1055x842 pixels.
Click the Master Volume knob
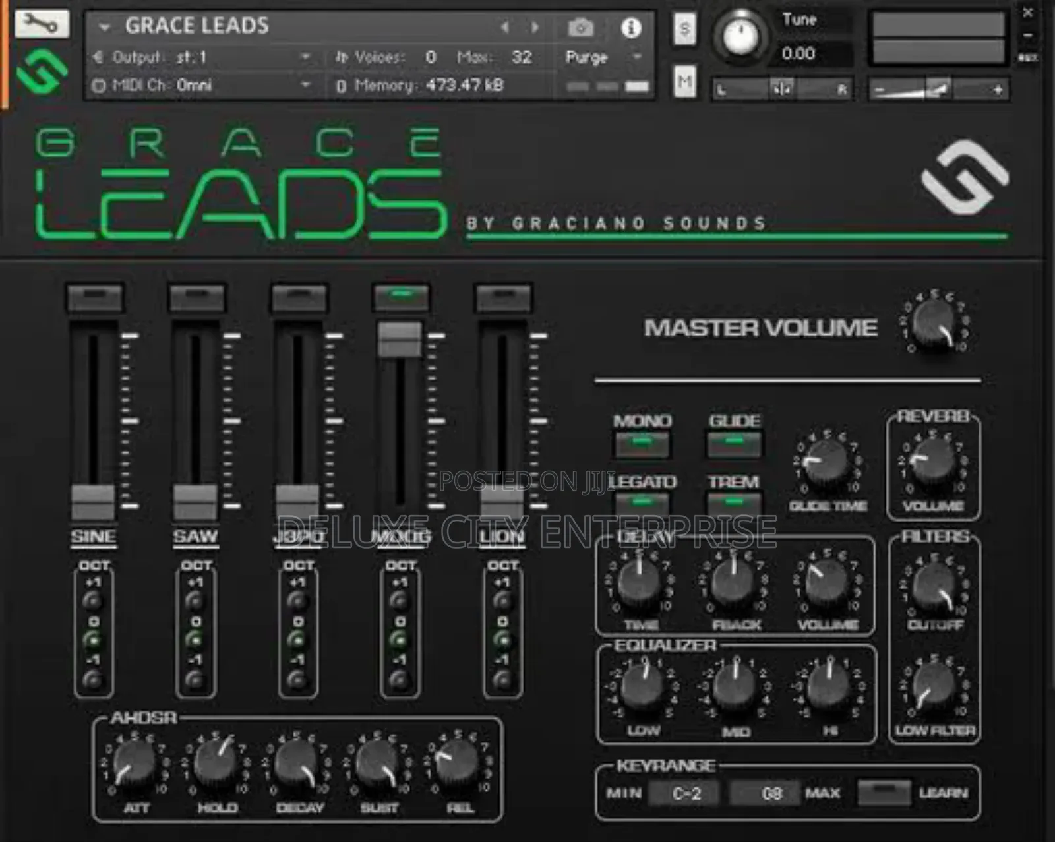tap(934, 323)
